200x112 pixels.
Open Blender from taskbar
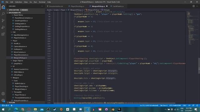pos(113,109)
